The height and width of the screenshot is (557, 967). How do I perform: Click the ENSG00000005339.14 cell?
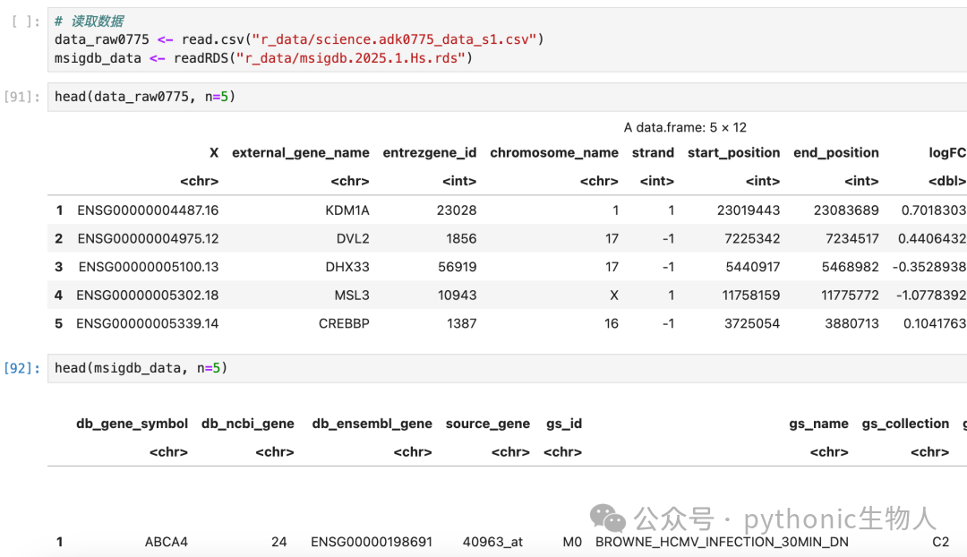[148, 324]
